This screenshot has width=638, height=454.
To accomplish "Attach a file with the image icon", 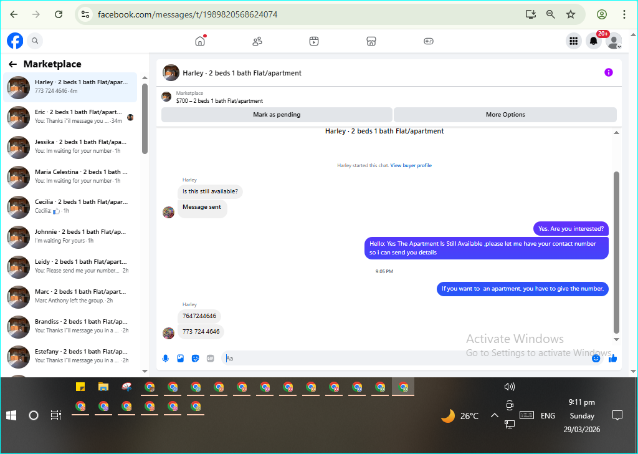I will click(180, 359).
